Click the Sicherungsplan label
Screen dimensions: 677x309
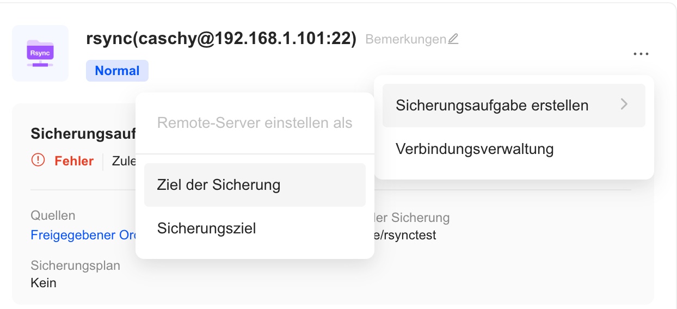[75, 265]
